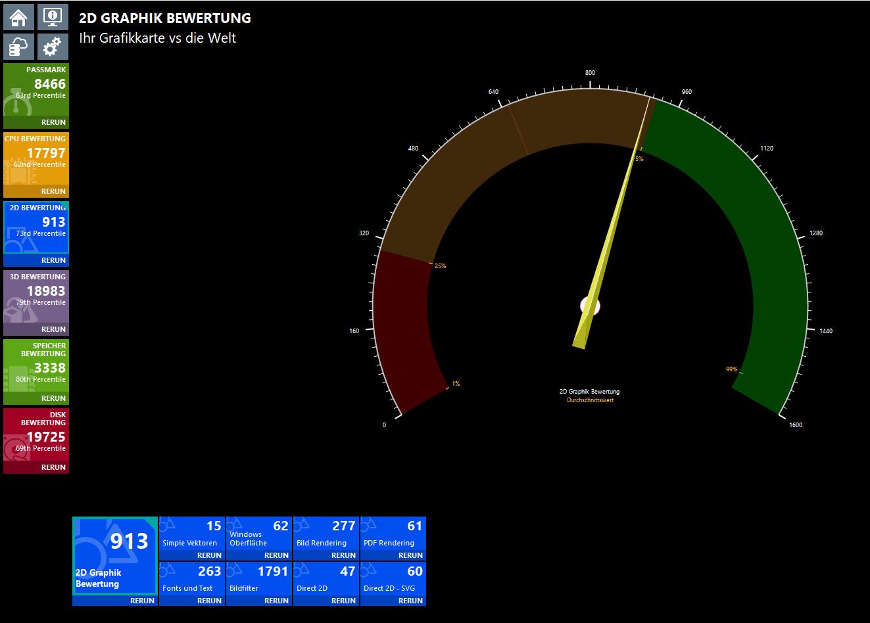Select the PassMark 8466 score tile
The height and width of the screenshot is (623, 870).
[36, 90]
